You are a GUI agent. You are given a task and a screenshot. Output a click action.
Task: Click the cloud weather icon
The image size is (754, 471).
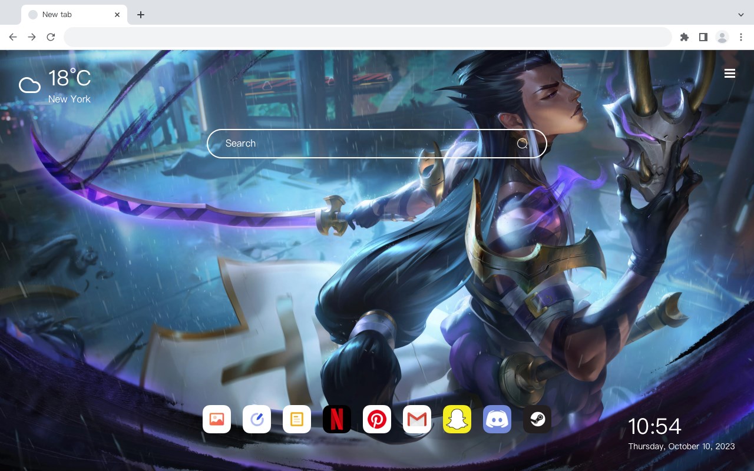point(29,85)
